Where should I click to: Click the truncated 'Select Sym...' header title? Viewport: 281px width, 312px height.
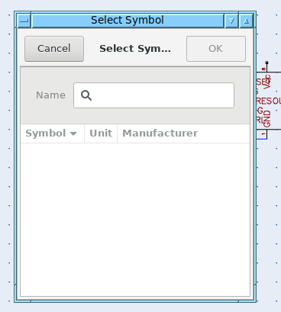click(135, 49)
